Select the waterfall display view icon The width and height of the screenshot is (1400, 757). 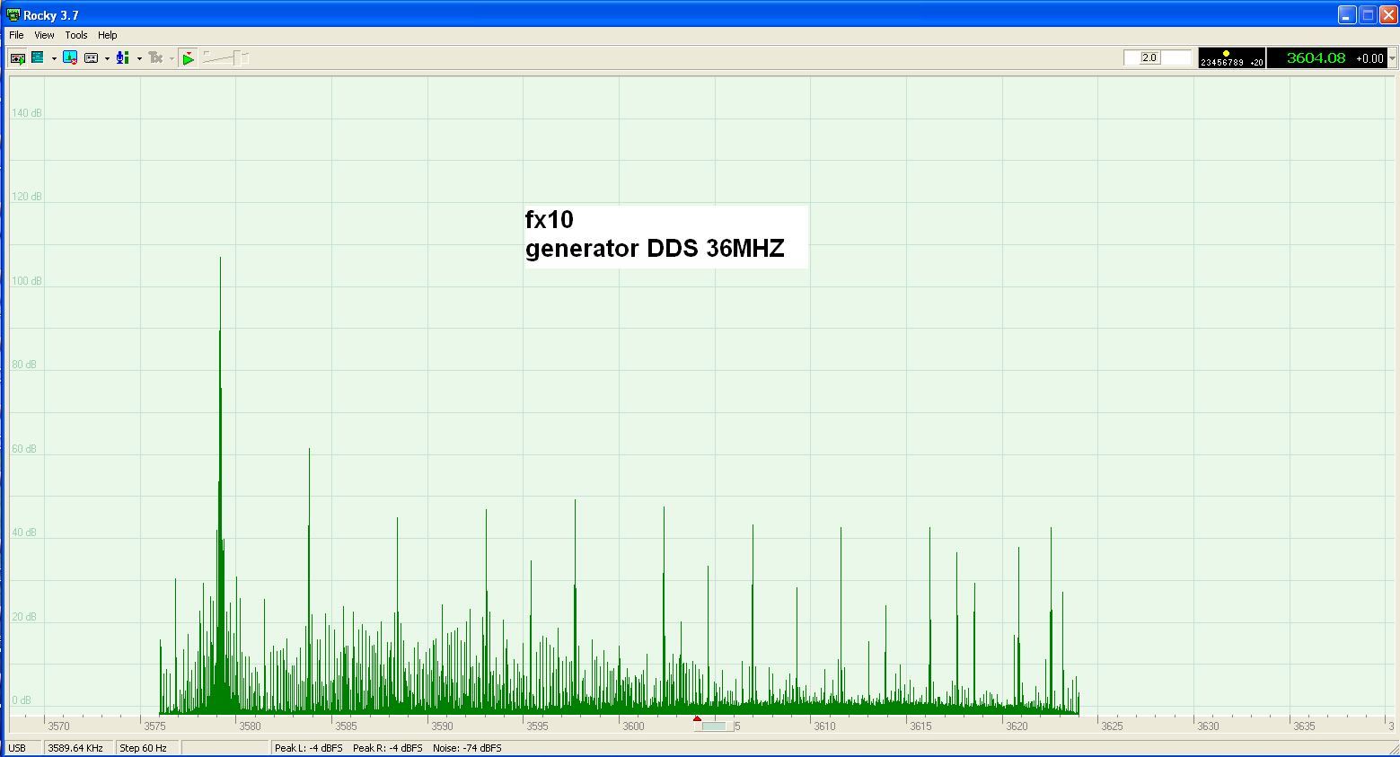(x=38, y=58)
